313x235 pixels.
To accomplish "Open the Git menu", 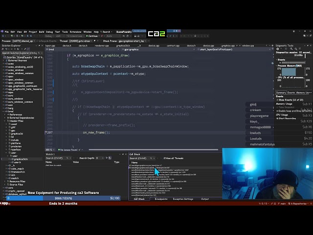I will click(25, 32).
